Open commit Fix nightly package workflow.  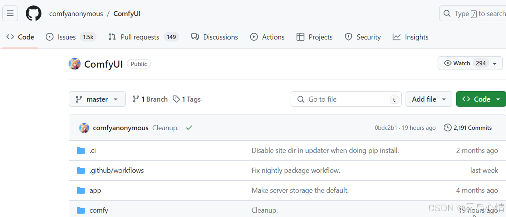[x=296, y=170]
